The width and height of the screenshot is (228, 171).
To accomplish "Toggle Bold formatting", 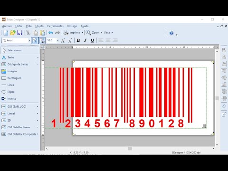I will tap(78, 40).
